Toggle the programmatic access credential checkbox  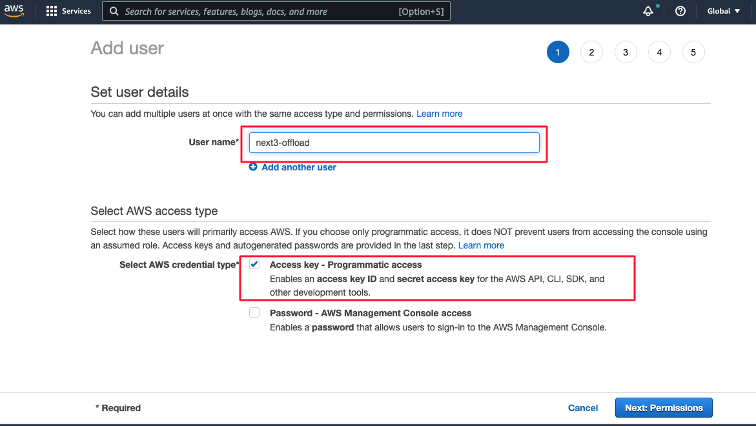(254, 263)
